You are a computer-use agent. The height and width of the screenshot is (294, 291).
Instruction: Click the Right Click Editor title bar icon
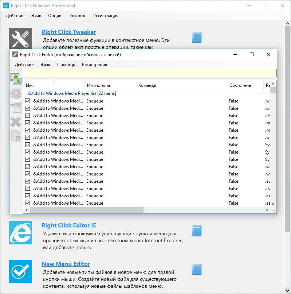coord(15,54)
